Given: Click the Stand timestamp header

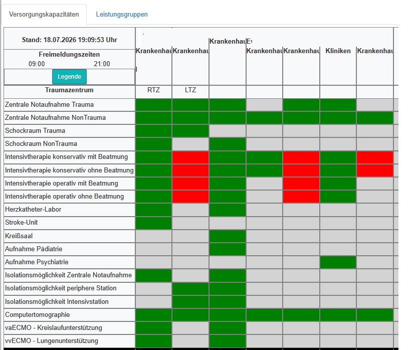Looking at the screenshot, I should [x=70, y=40].
